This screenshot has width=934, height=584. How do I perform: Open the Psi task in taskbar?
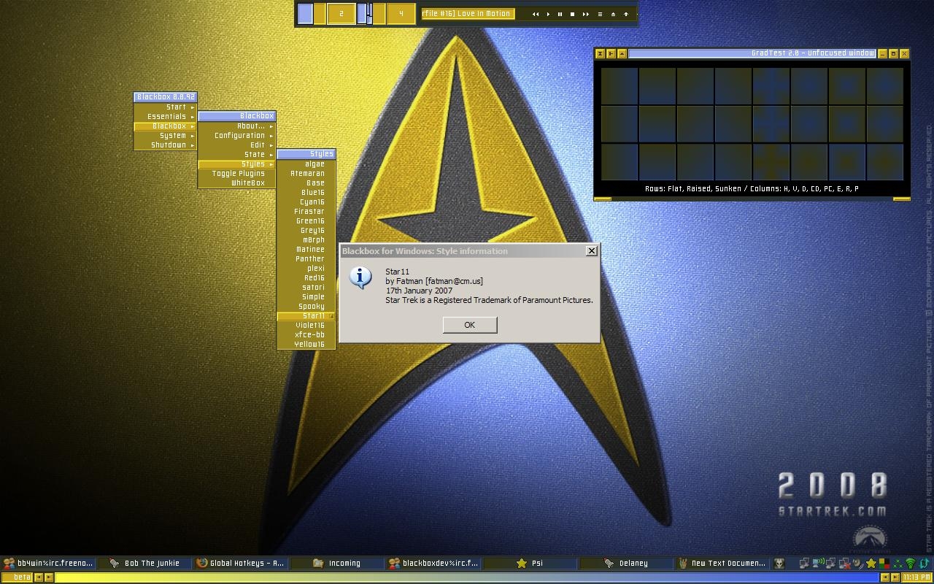click(529, 564)
